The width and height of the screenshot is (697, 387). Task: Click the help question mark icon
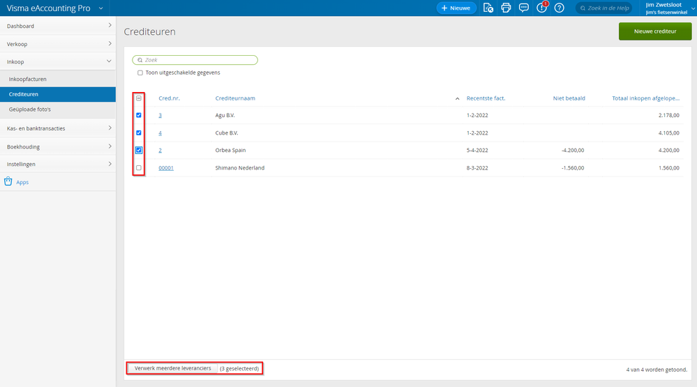[559, 8]
